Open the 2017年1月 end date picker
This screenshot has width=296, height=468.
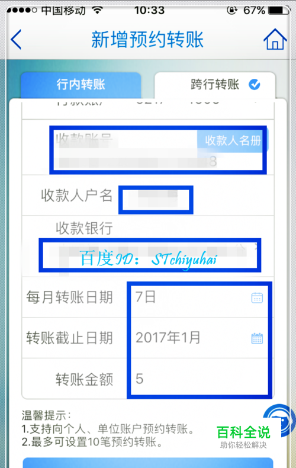[x=200, y=338]
